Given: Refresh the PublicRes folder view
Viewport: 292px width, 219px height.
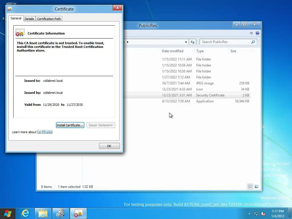Looking at the screenshot, I should pyautogui.click(x=192, y=42).
